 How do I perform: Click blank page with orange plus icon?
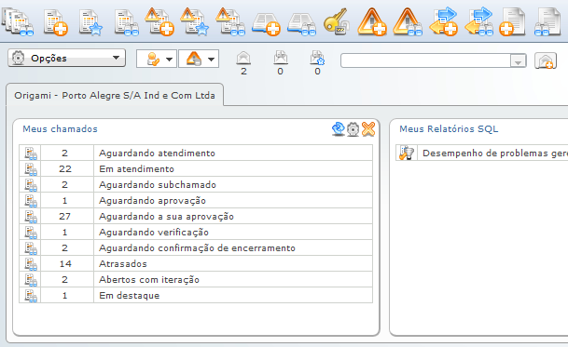pos(512,22)
